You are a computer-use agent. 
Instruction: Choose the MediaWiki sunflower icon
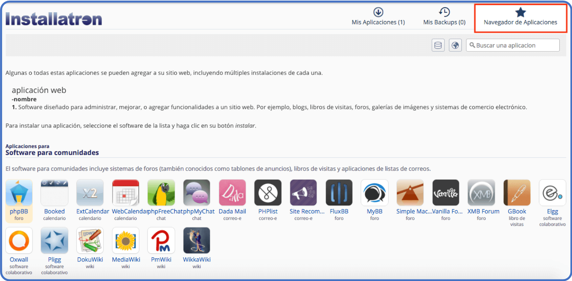click(x=126, y=241)
